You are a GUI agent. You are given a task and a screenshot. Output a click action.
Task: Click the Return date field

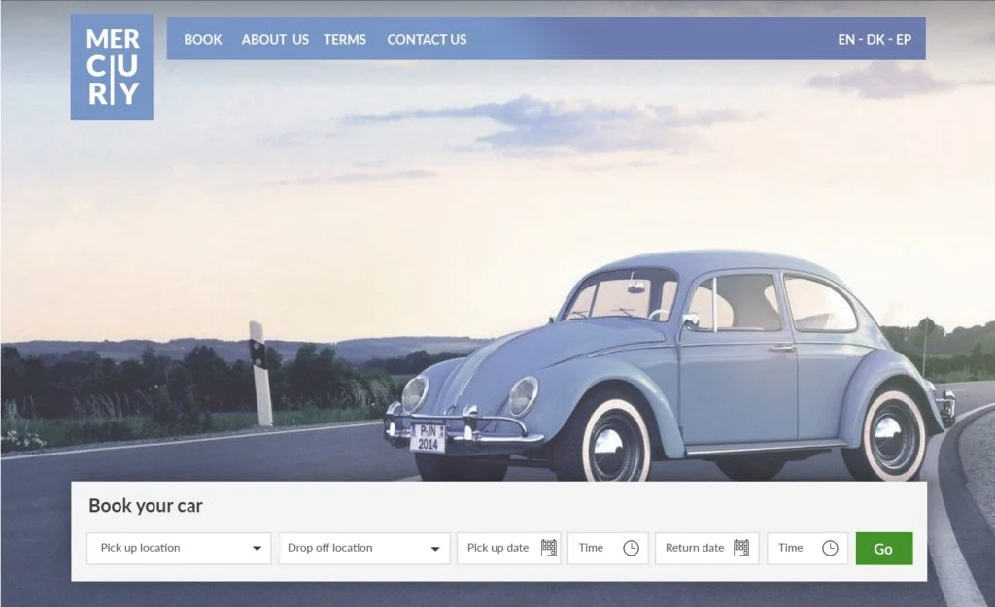pyautogui.click(x=707, y=548)
